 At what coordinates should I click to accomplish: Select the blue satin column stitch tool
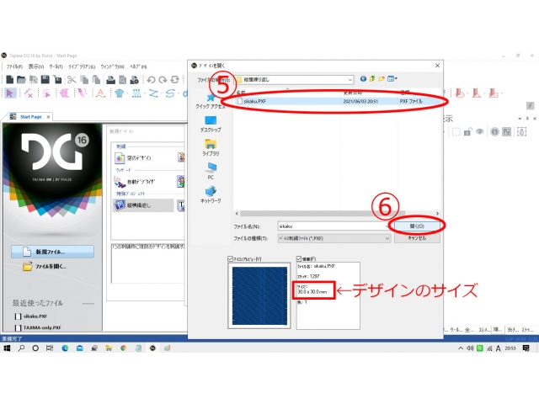(136, 93)
